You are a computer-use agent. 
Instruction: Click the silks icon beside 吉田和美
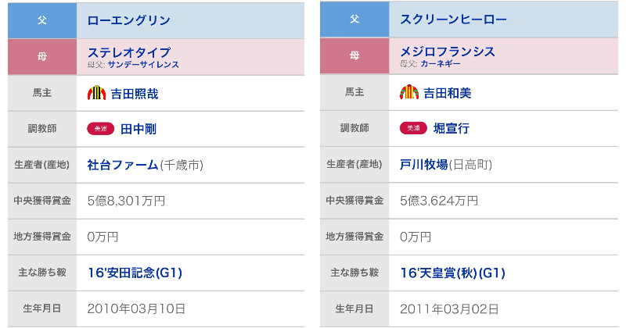tap(409, 93)
